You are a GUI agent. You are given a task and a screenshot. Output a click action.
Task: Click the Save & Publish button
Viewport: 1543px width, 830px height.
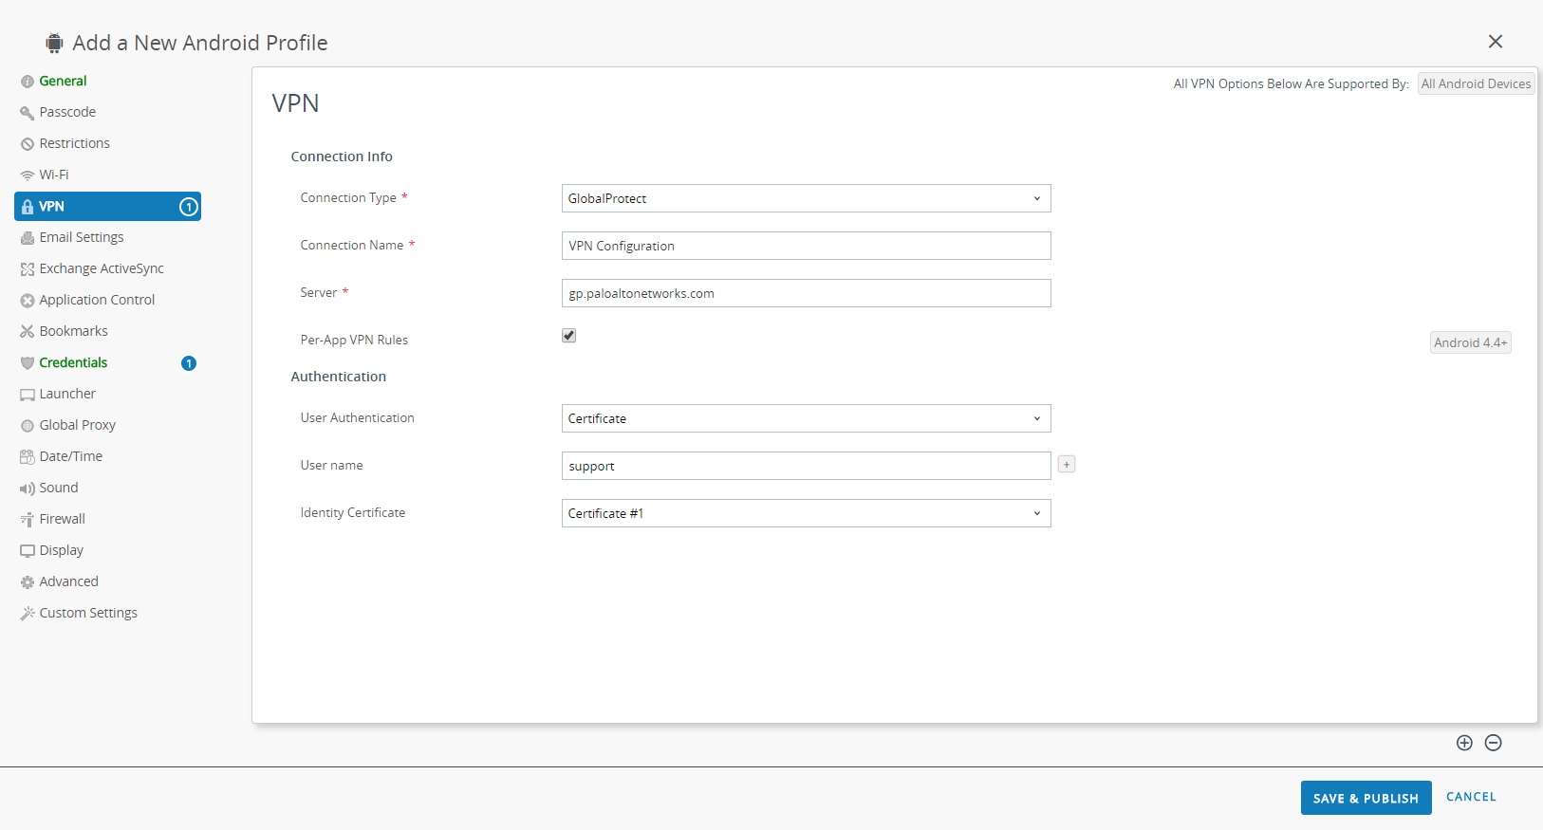click(1366, 798)
